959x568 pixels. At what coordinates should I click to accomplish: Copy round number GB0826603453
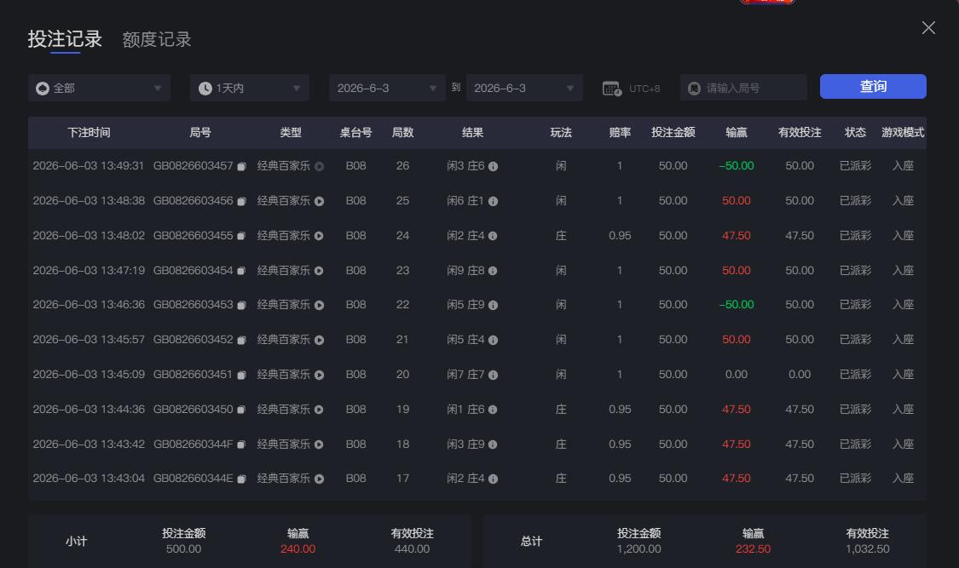pyautogui.click(x=241, y=305)
